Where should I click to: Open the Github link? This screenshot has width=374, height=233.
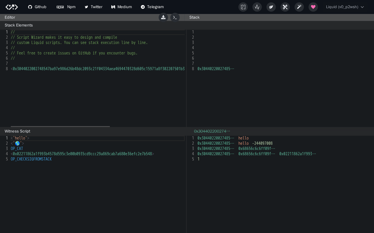coord(37,7)
